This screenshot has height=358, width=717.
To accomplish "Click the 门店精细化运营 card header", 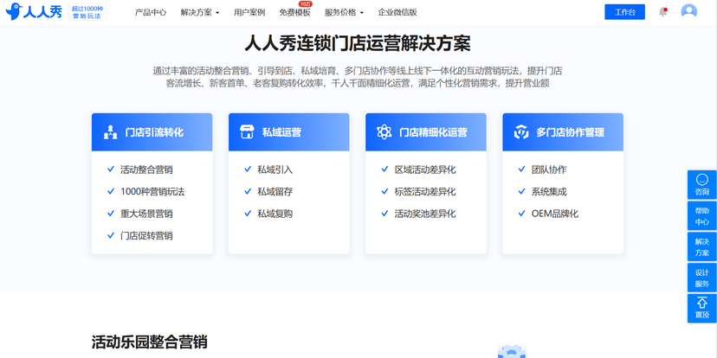I will [426, 132].
